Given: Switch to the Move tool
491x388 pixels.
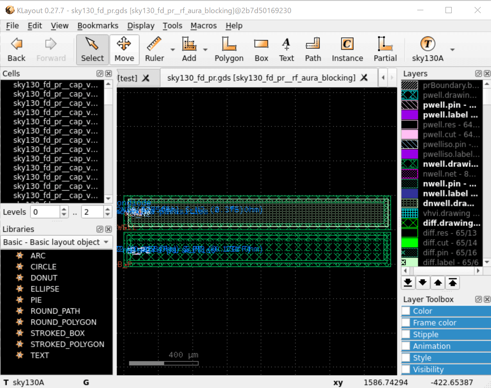Looking at the screenshot, I should pos(124,50).
